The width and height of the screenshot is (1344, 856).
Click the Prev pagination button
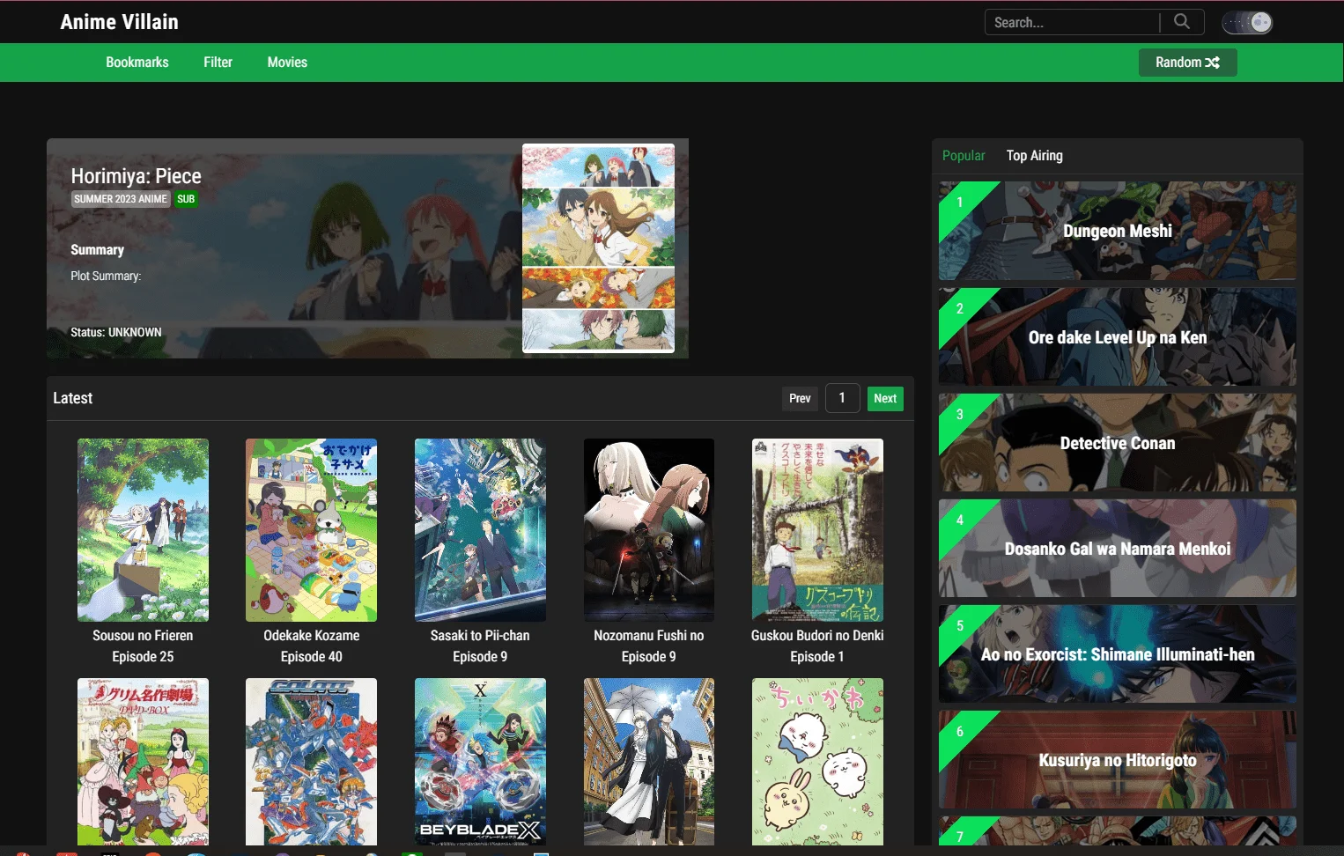(800, 399)
